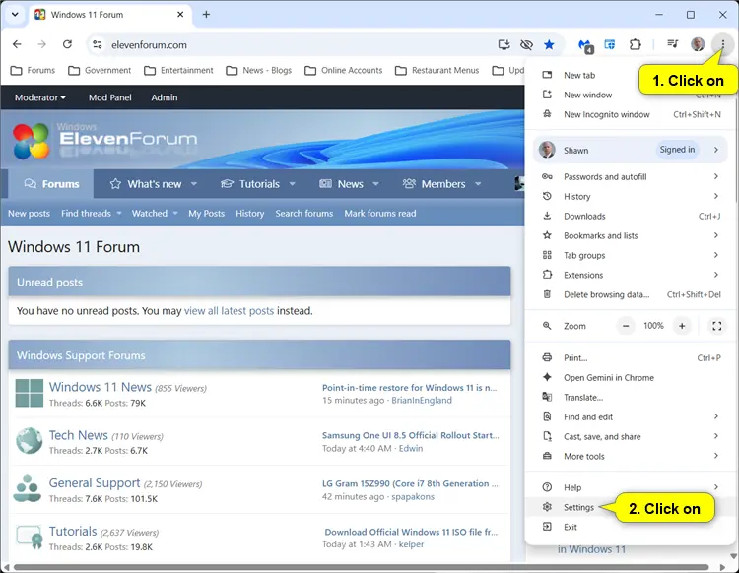Image resolution: width=739 pixels, height=573 pixels.
Task: Click the blue bookmark star icon
Action: pyautogui.click(x=549, y=44)
